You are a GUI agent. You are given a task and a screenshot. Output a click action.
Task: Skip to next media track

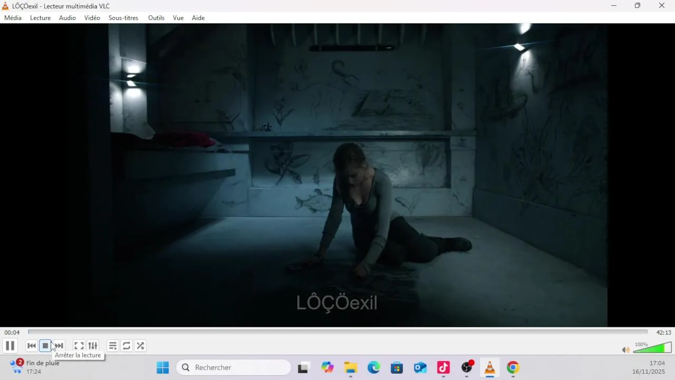59,346
